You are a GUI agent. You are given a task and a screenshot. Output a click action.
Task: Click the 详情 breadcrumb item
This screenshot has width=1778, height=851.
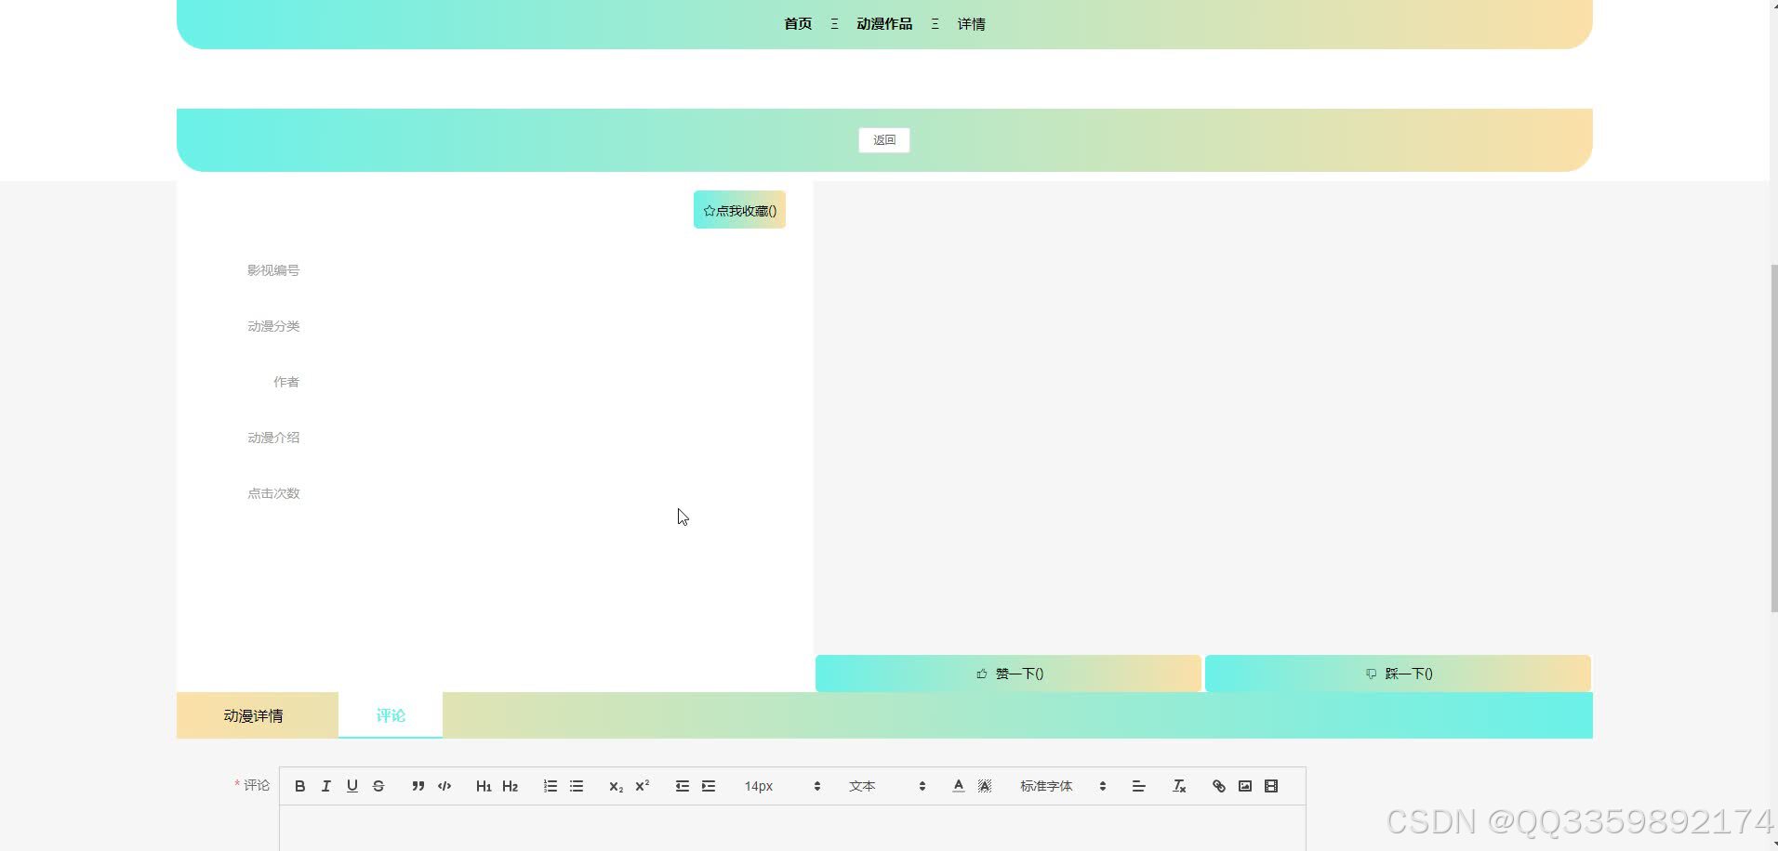(972, 24)
